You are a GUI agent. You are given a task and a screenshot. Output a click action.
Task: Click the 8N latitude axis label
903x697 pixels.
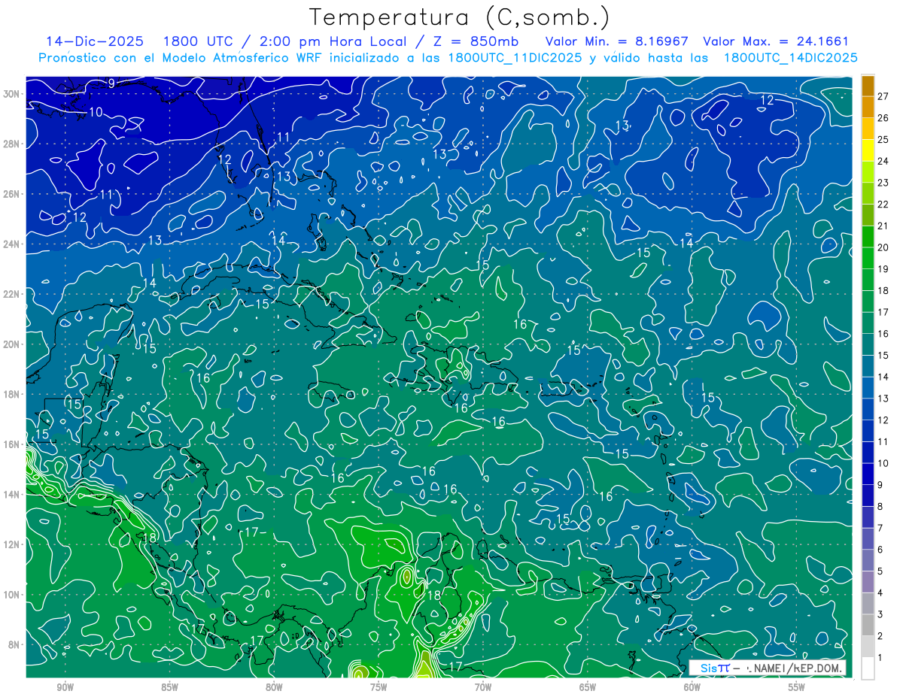15,645
